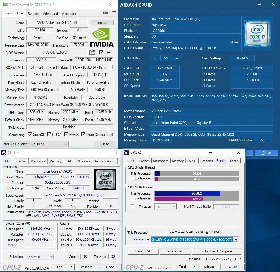Open the Socket #1 selection dropdown
This screenshot has height=272, width=280.
tap(40, 257)
